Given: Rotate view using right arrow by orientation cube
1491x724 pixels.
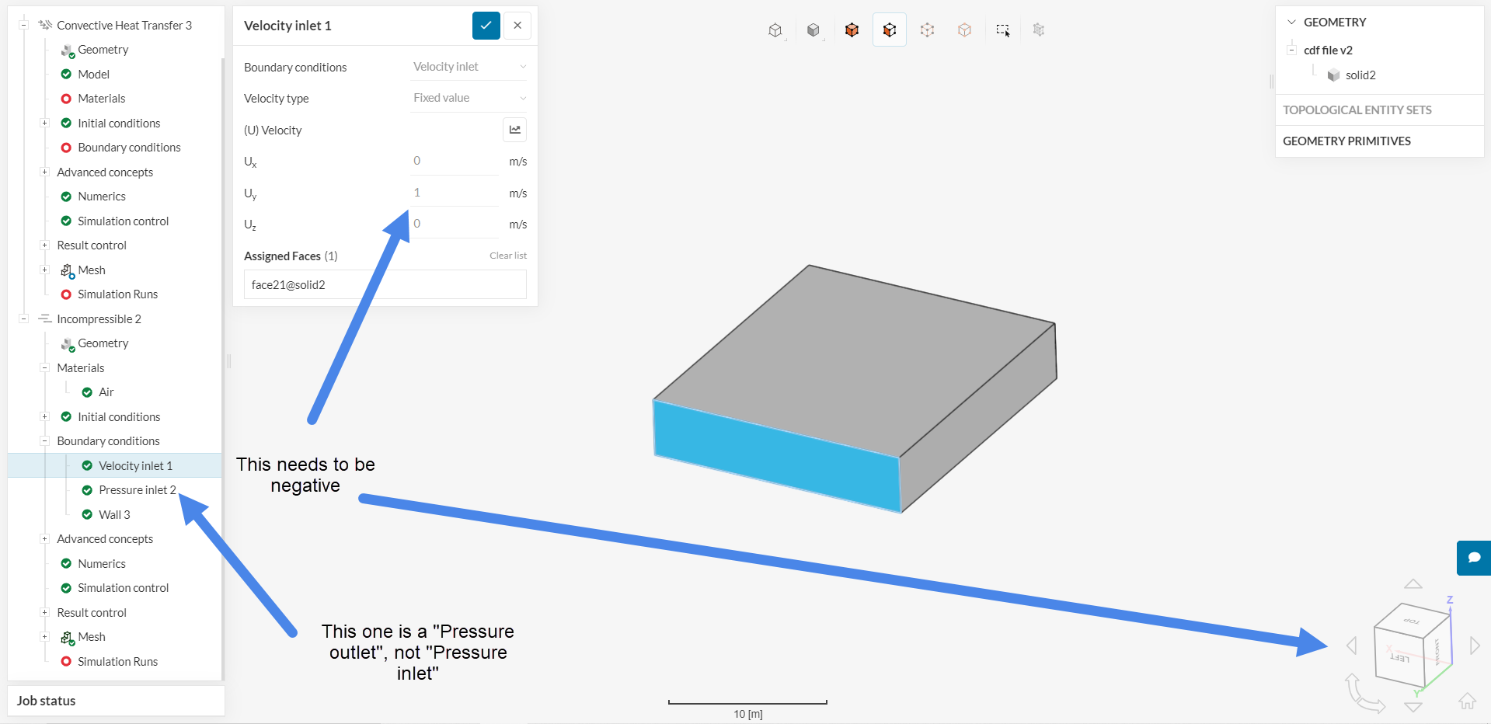Looking at the screenshot, I should coord(1475,646).
